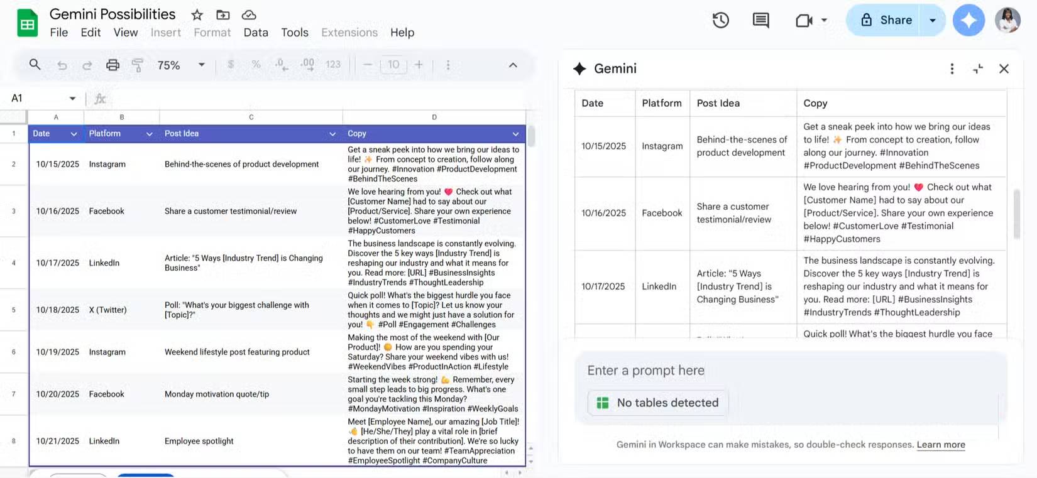Activate the paint format tool
The width and height of the screenshot is (1037, 478).
(138, 65)
